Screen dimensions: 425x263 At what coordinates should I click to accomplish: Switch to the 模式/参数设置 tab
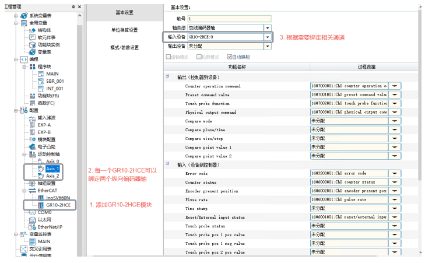tap(125, 48)
